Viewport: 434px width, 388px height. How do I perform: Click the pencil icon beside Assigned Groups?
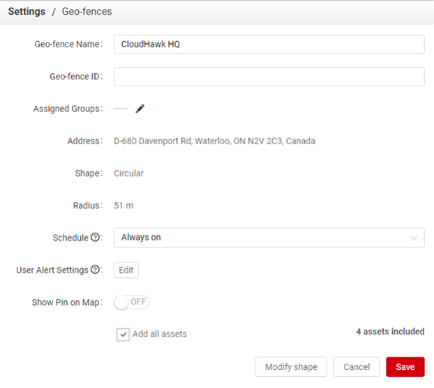[x=140, y=109]
